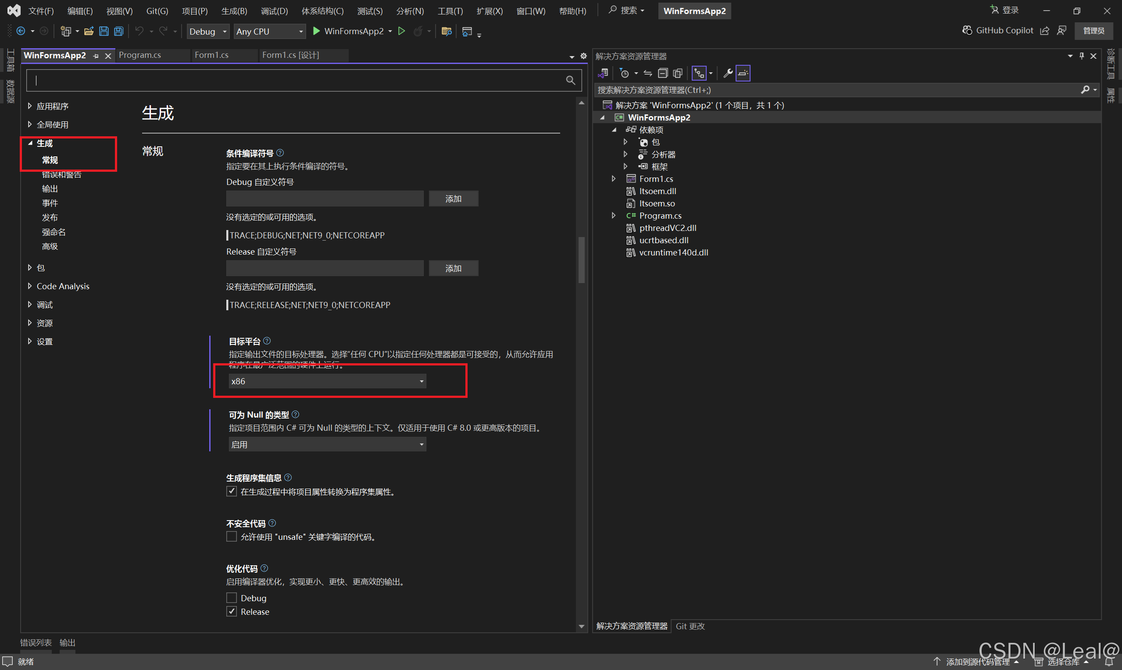This screenshot has width=1122, height=670.
Task: Uncheck optimize code Release checkbox
Action: (x=231, y=611)
